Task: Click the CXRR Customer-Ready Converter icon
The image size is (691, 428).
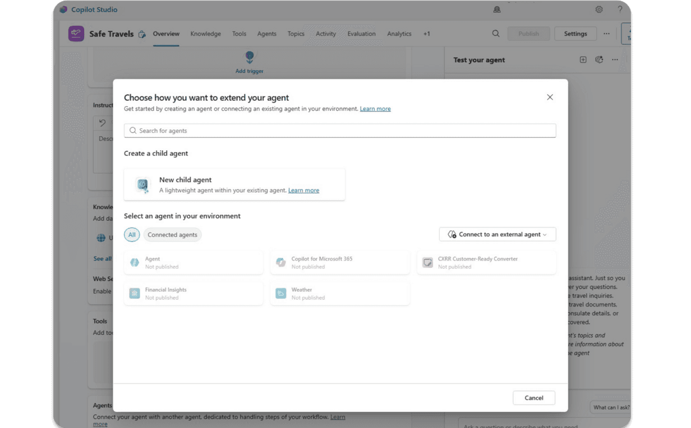Action: tap(428, 263)
